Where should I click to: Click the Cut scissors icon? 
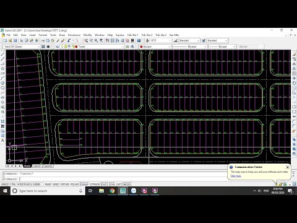[x=43, y=41]
